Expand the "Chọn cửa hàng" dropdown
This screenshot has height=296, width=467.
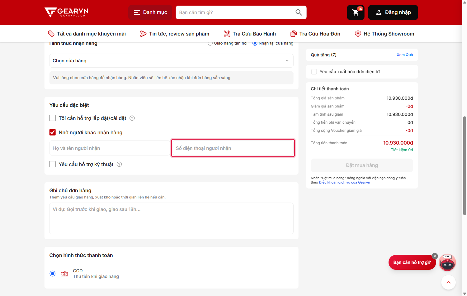tap(171, 61)
